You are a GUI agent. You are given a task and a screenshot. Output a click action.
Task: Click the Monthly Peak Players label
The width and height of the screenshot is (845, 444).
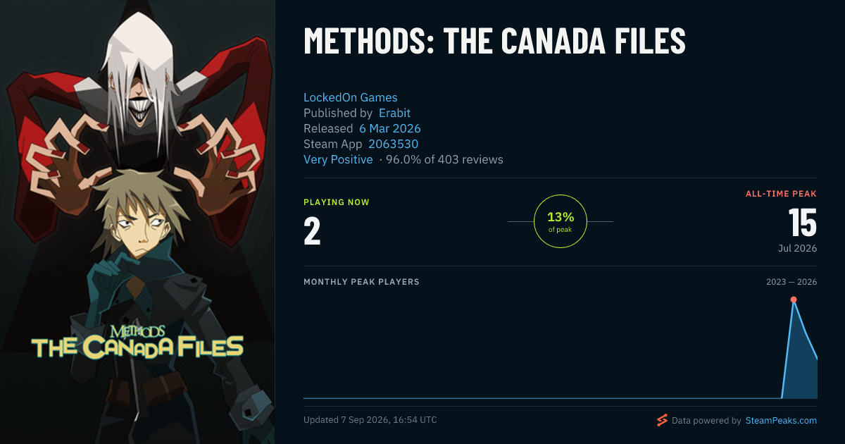click(x=361, y=282)
